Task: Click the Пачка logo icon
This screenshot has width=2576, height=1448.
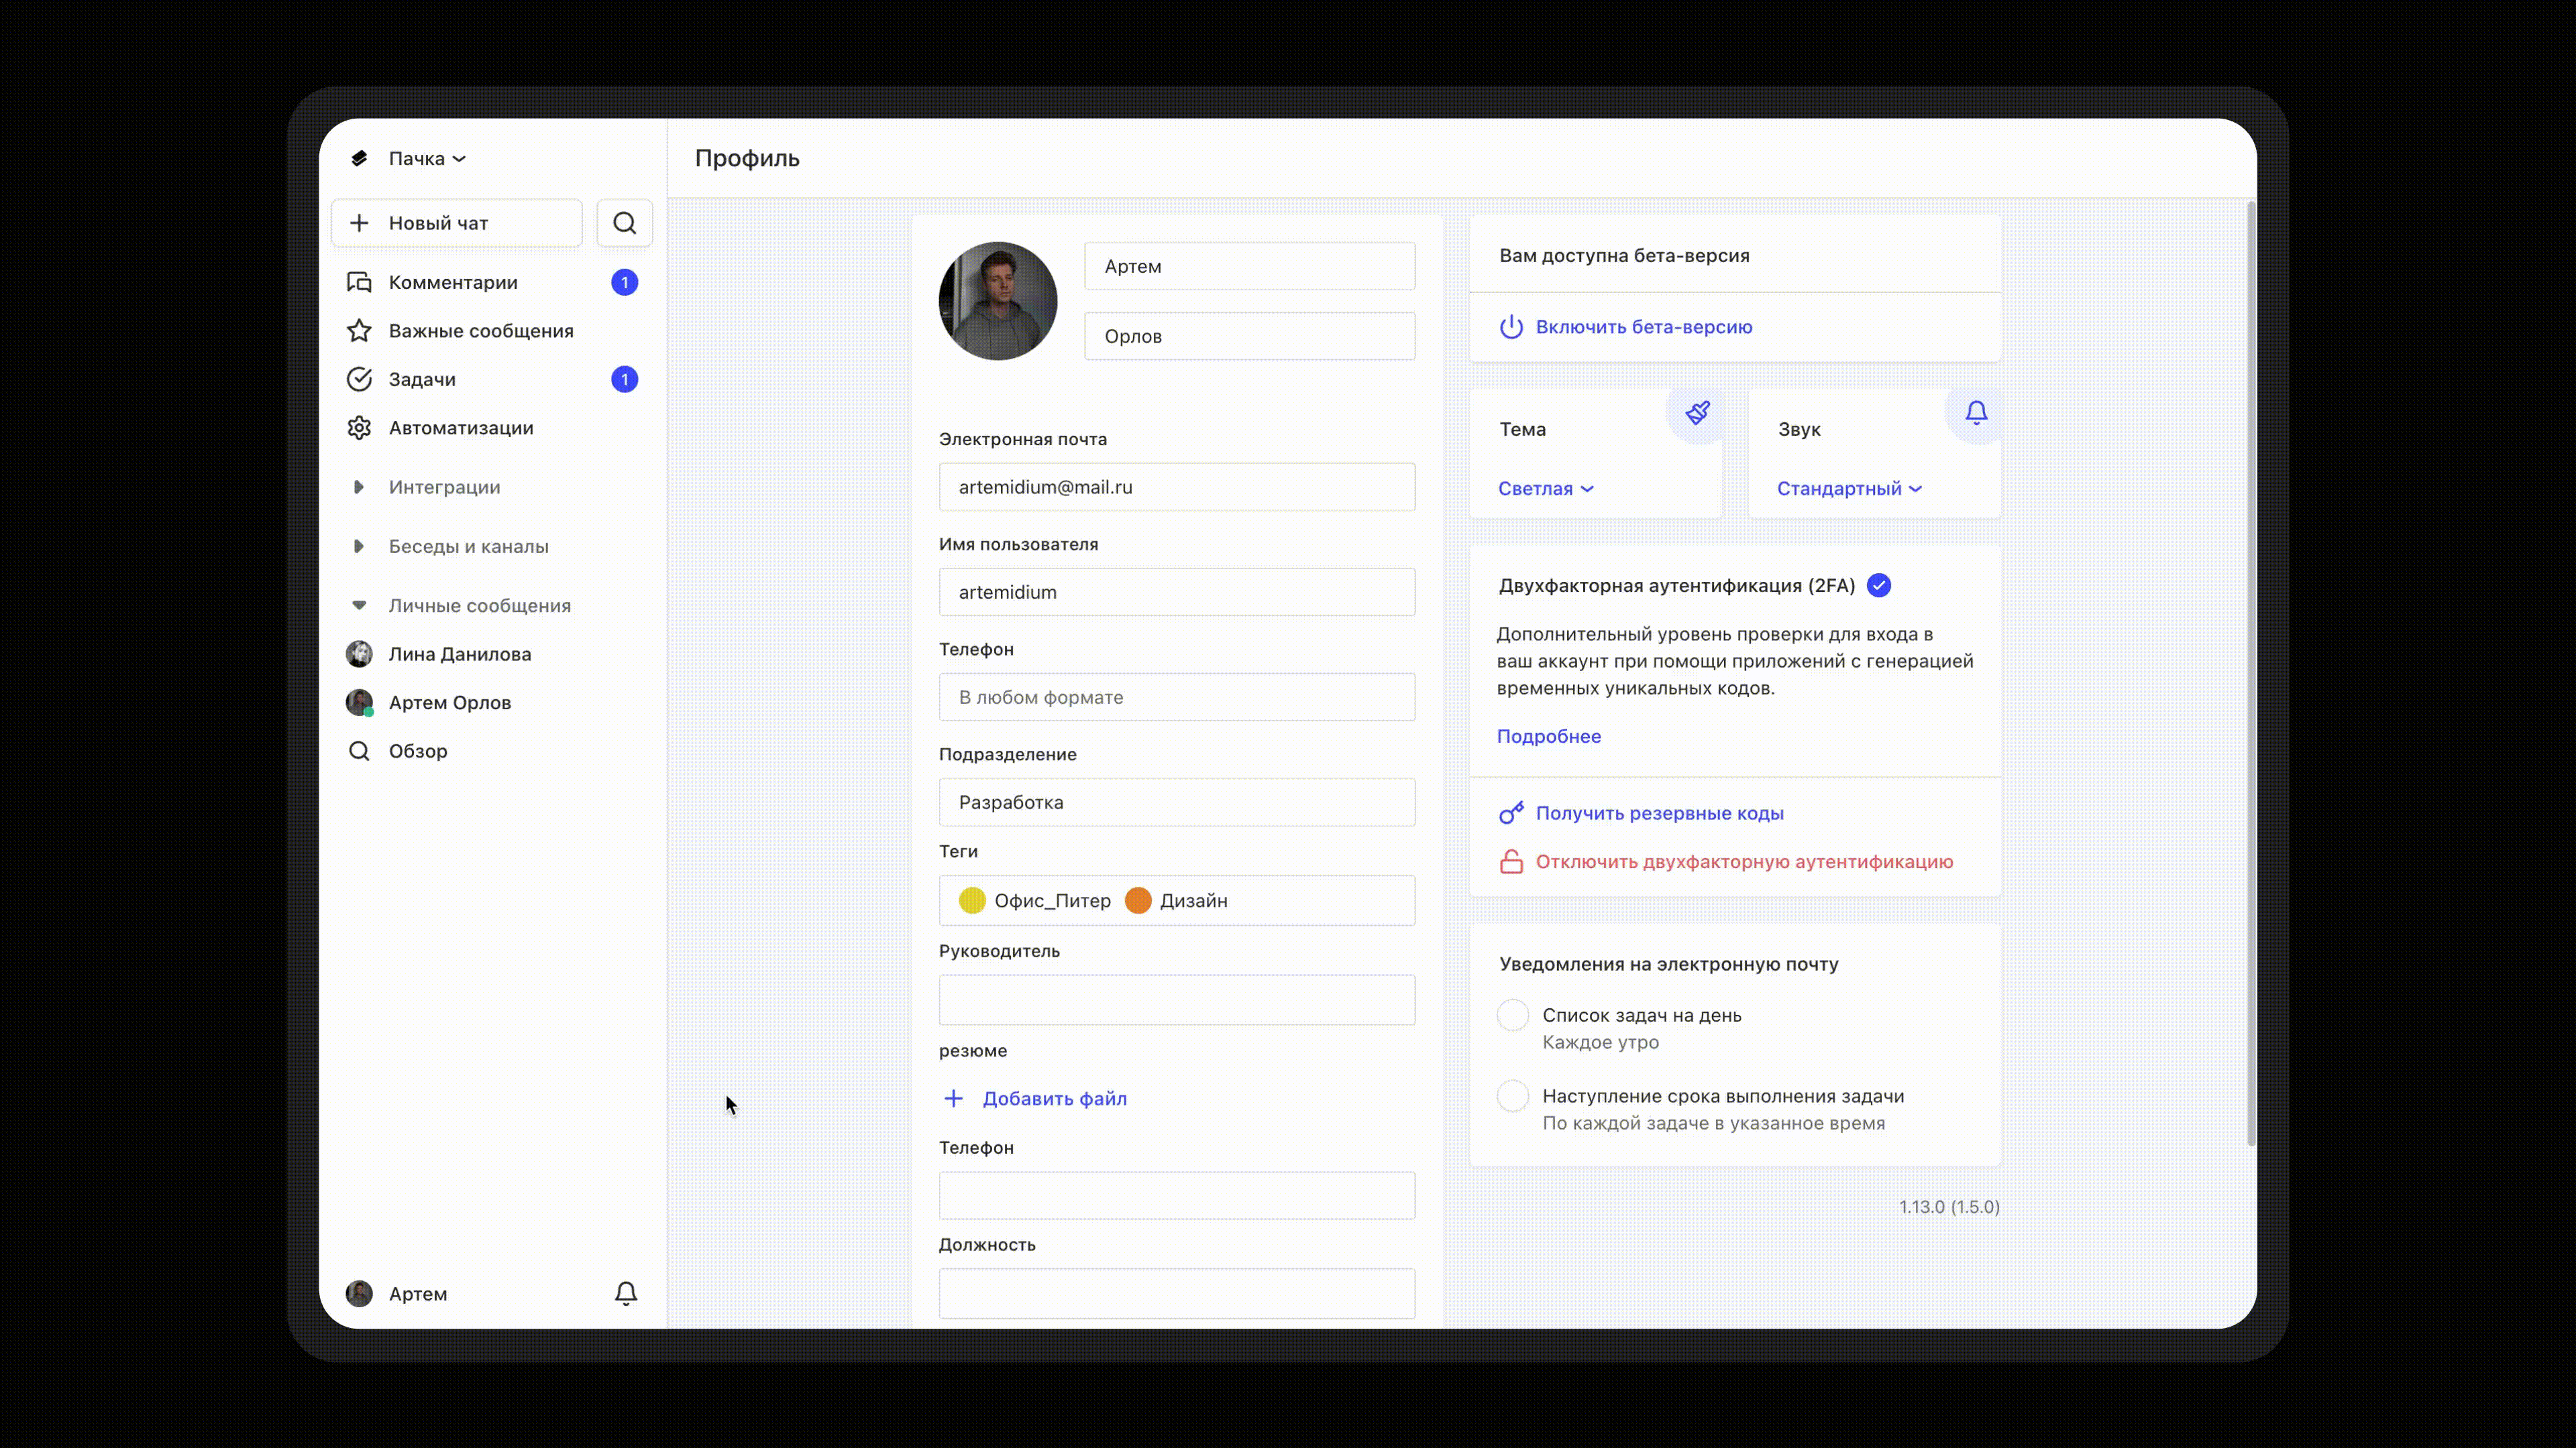Action: click(x=360, y=159)
